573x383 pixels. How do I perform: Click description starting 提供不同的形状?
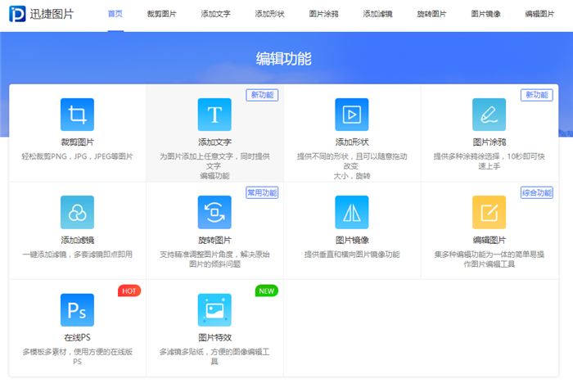tap(352, 166)
